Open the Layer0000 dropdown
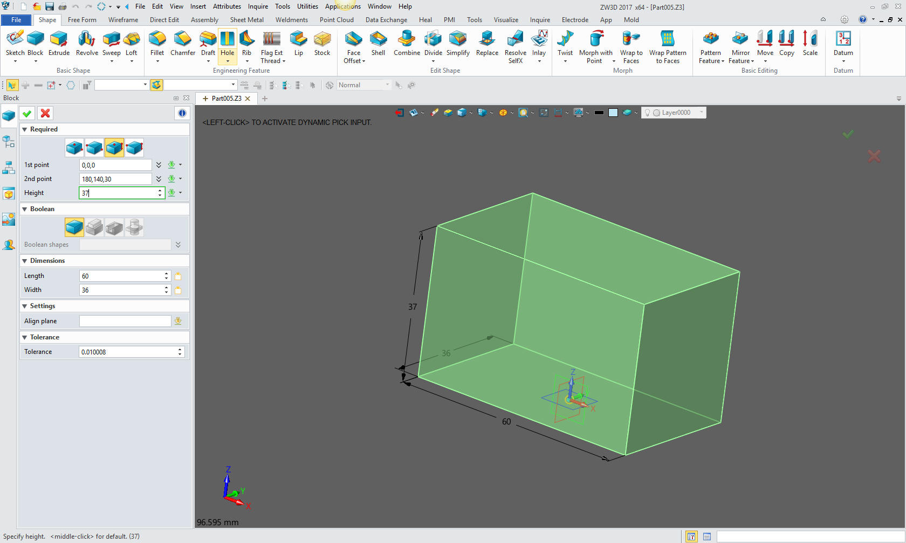Image resolution: width=906 pixels, height=543 pixels. tap(701, 113)
